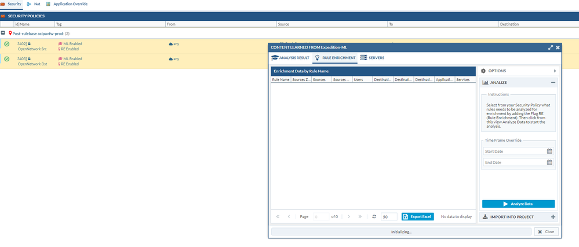Image resolution: width=579 pixels, height=247 pixels.
Task: Sort by Services column in enrichment grid
Action: tap(464, 79)
